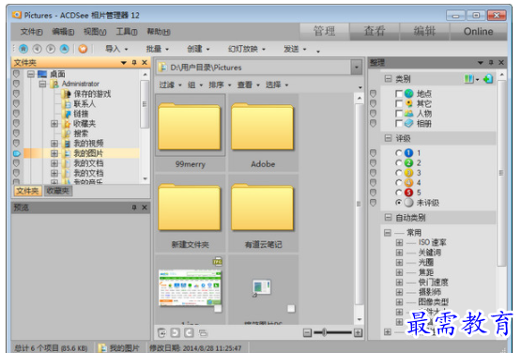
Task: Switch to the 查看 view mode tab
Action: tap(375, 31)
